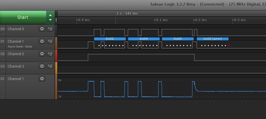The height and width of the screenshot is (119, 266).
Task: Click the 3V analog scale label
Action: pos(60,80)
